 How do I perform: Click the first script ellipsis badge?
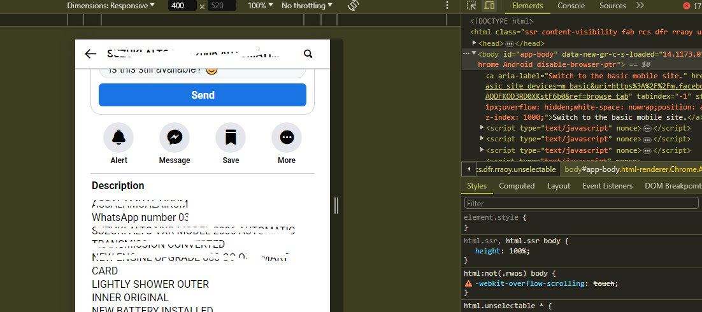[x=647, y=129]
